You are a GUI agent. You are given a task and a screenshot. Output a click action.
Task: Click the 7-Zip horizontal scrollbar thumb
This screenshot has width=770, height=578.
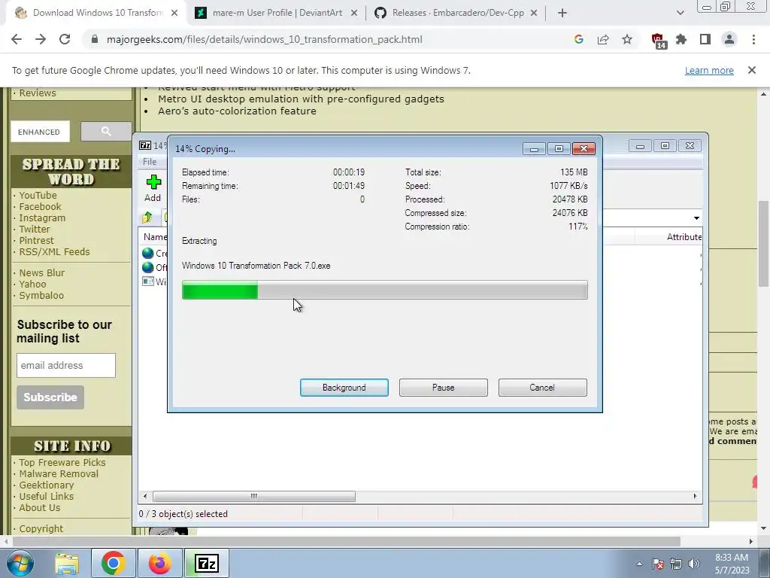click(254, 497)
